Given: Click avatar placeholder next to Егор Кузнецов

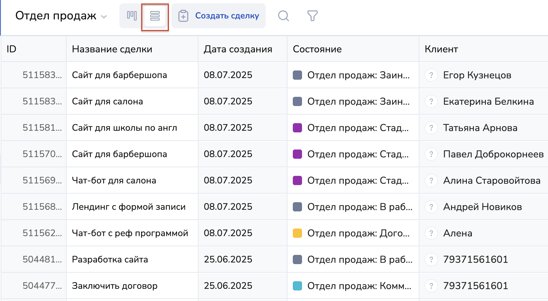Looking at the screenshot, I should pyautogui.click(x=431, y=75).
